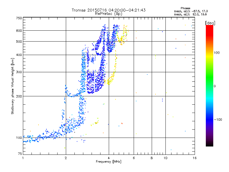Click the '[deg]' colorbar unit label
229x172 pixels.
coord(210,23)
